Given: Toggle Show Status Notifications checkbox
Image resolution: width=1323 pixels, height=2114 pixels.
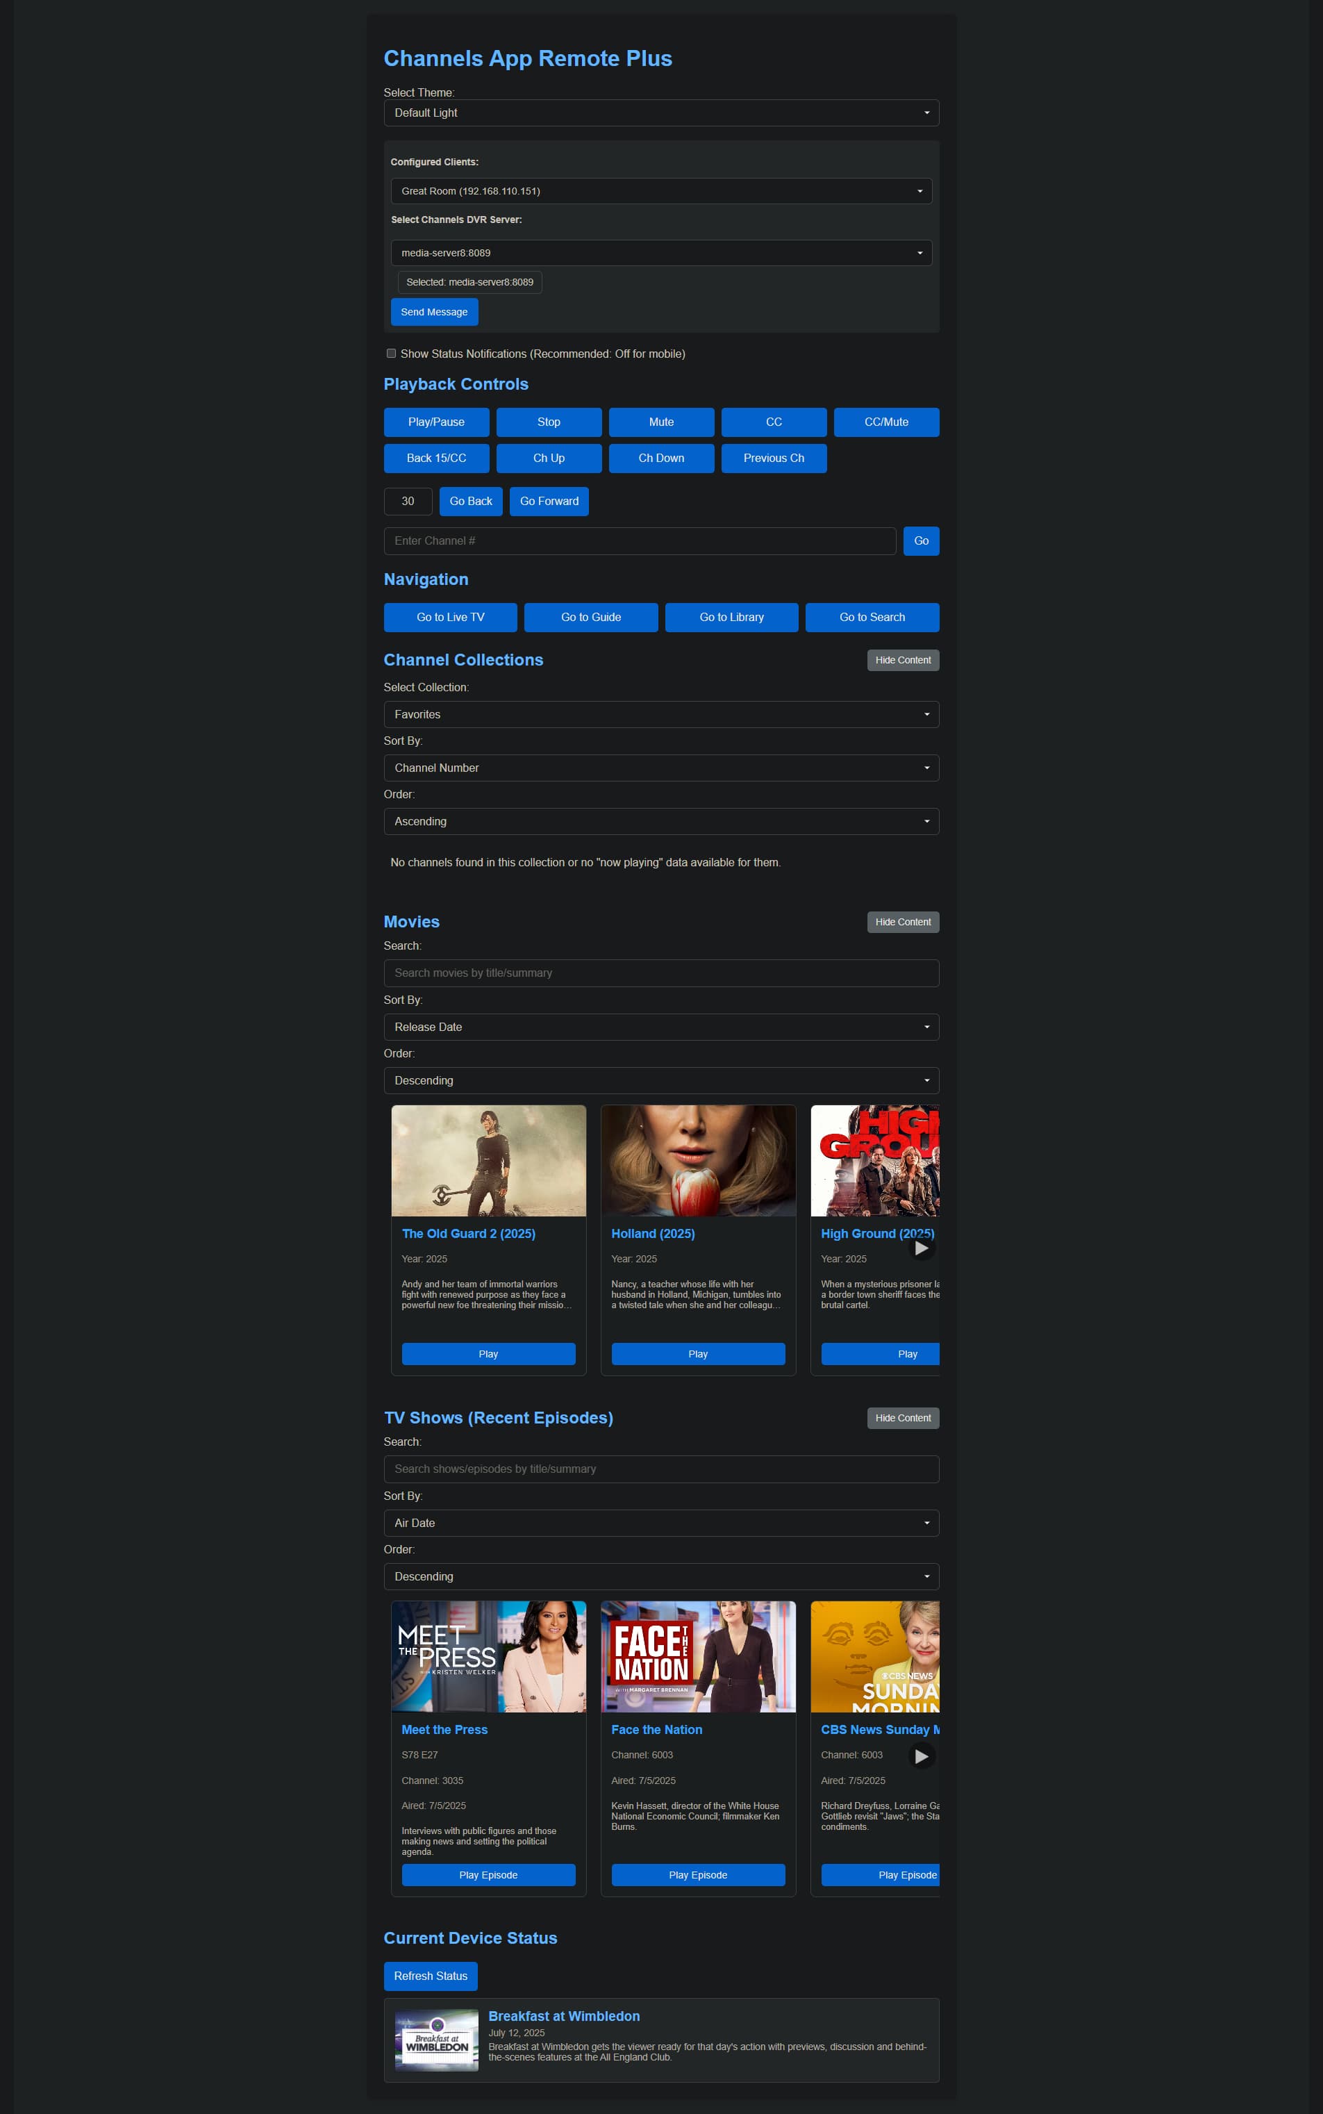Looking at the screenshot, I should click(x=391, y=354).
